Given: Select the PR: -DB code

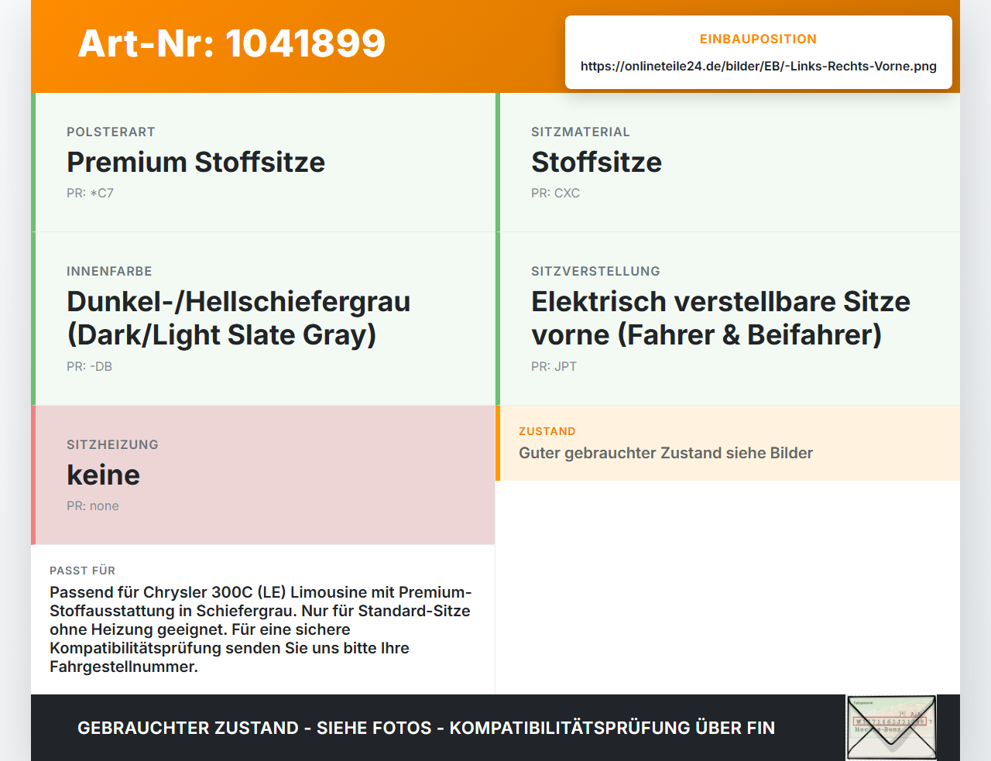Looking at the screenshot, I should (89, 366).
